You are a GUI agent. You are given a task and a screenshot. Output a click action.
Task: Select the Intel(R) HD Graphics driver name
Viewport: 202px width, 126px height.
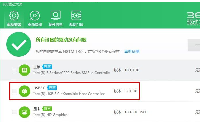(x=50, y=115)
